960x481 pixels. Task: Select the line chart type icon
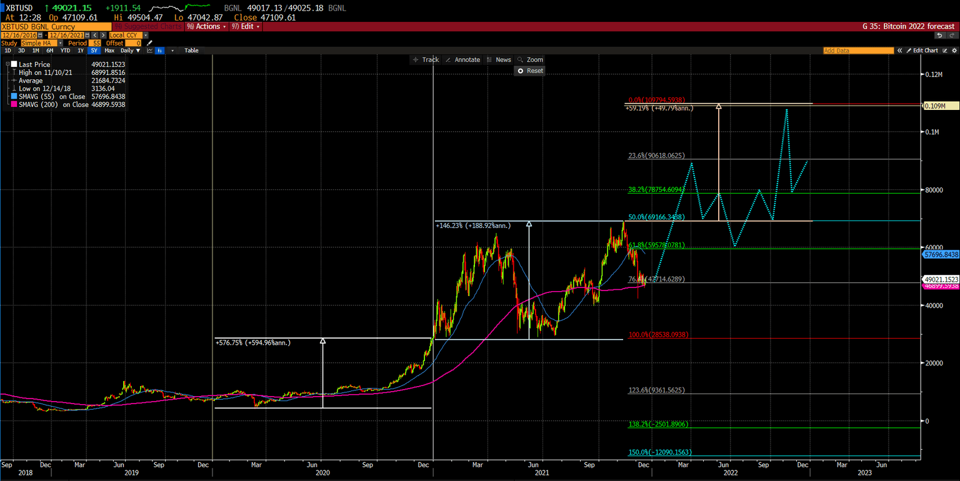(x=150, y=51)
